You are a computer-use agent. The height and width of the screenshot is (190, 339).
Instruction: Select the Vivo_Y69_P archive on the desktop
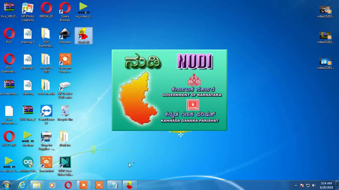[x=9, y=10]
